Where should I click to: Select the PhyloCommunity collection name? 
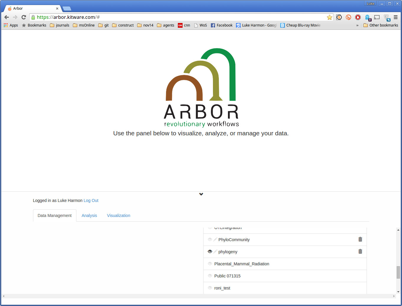[234, 240]
